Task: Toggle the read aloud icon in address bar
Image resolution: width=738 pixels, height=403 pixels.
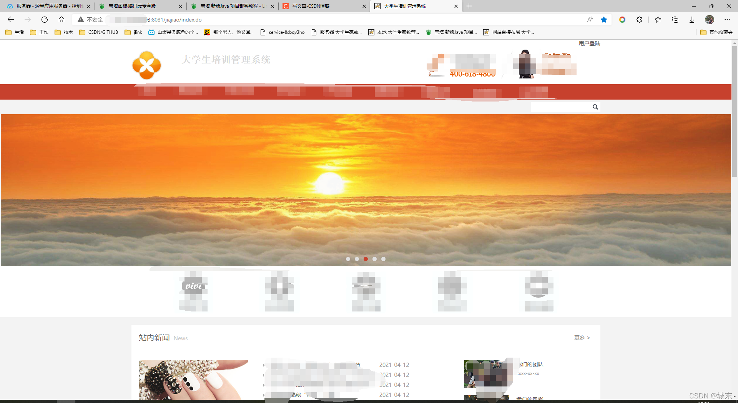Action: point(590,20)
